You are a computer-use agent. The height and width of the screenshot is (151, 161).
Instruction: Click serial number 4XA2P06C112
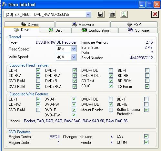point(141,58)
